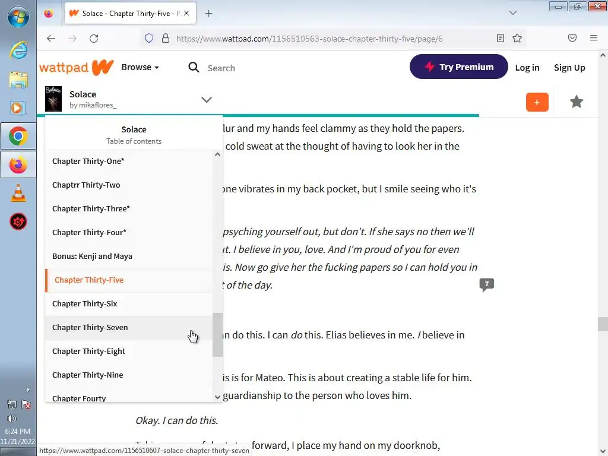Screen dimensions: 608x456
Task: Click the contents list scrollbar thumb
Action: (217, 335)
